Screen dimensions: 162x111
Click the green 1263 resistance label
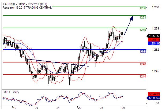143,17
